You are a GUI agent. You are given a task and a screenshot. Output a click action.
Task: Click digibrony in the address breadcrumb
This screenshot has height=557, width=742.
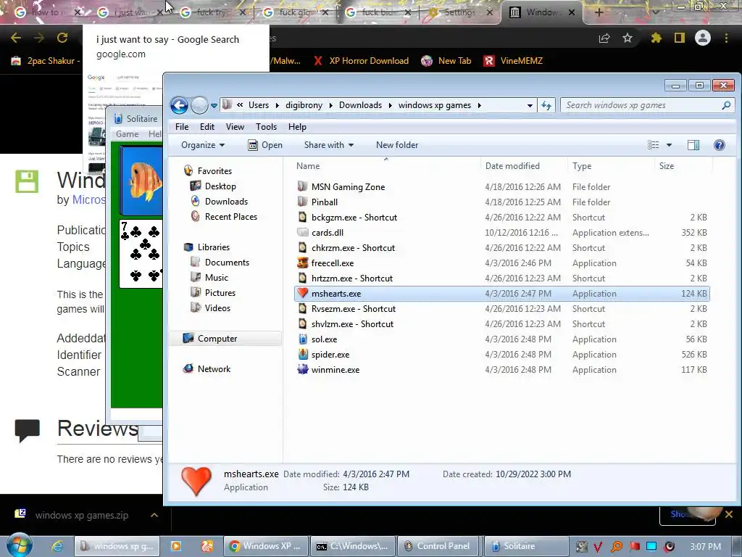(304, 105)
